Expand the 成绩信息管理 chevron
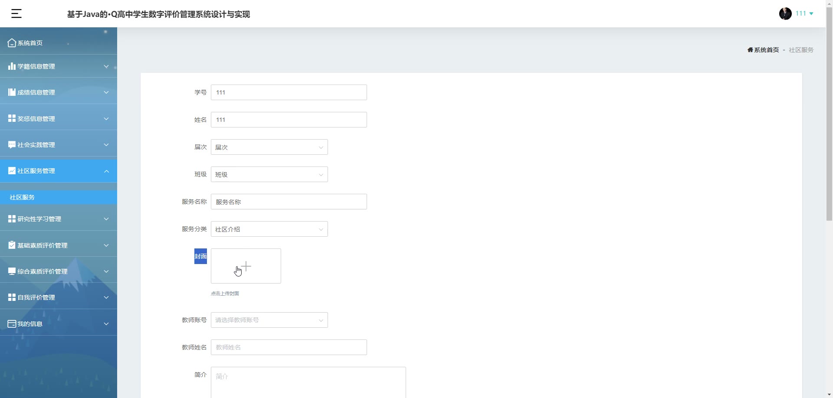Image resolution: width=833 pixels, height=398 pixels. click(x=106, y=92)
